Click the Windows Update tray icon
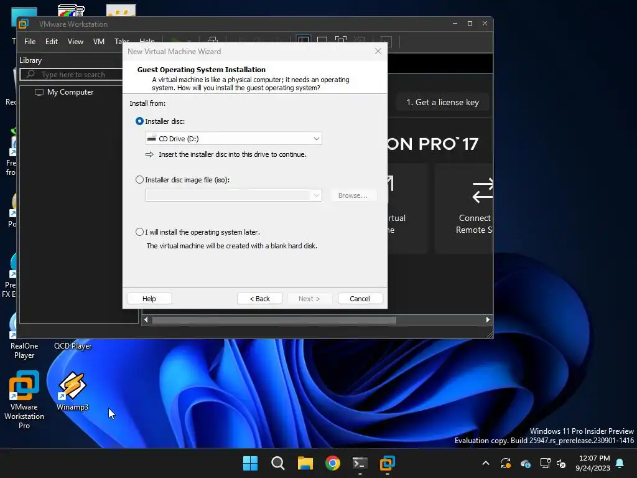Image resolution: width=637 pixels, height=478 pixels. pyautogui.click(x=505, y=463)
